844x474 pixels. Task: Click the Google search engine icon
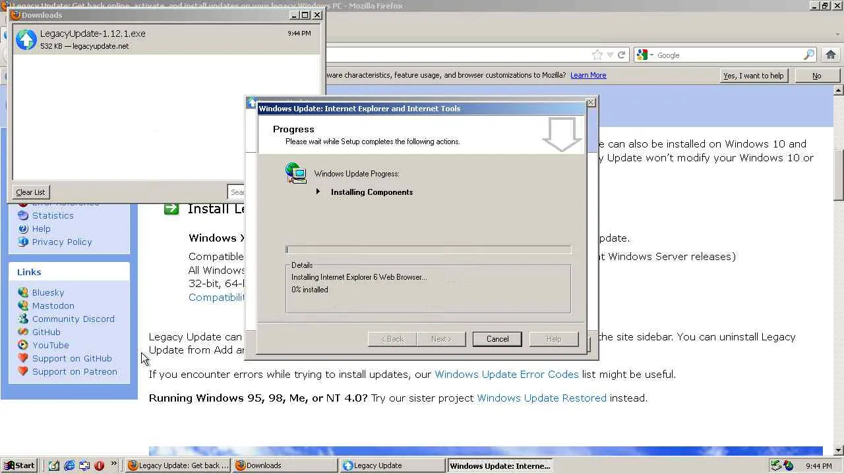[642, 55]
